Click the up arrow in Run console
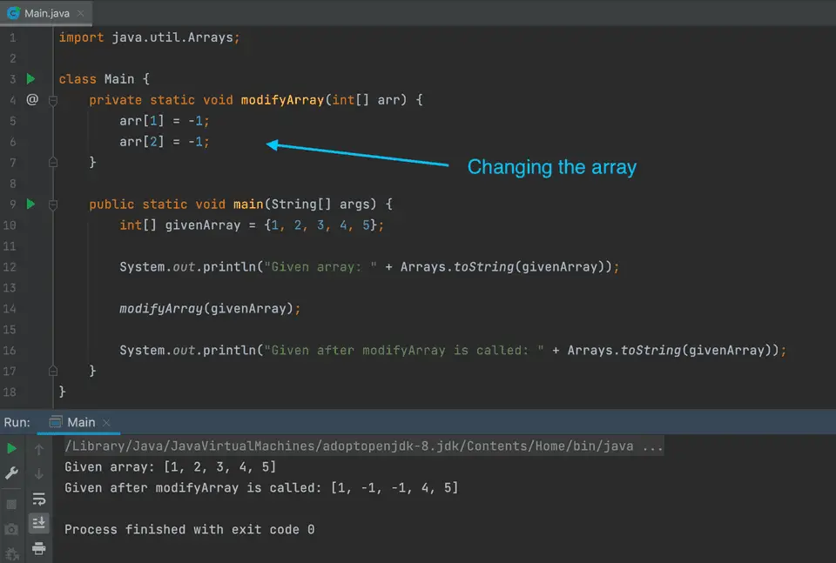The image size is (836, 563). [x=39, y=450]
